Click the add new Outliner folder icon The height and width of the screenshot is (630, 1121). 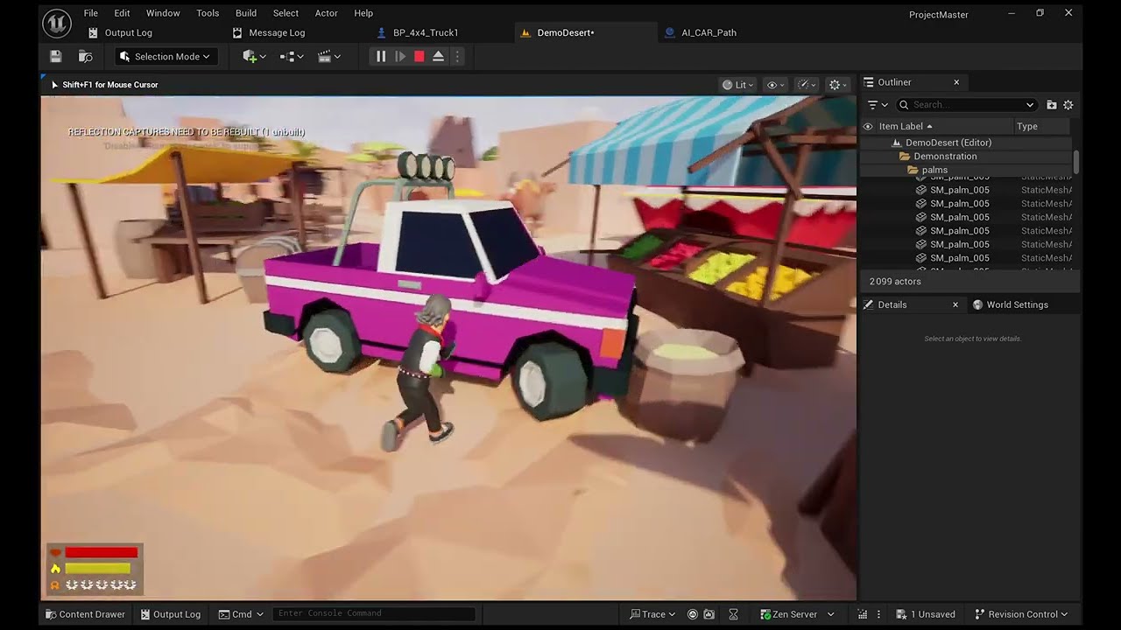point(1052,105)
